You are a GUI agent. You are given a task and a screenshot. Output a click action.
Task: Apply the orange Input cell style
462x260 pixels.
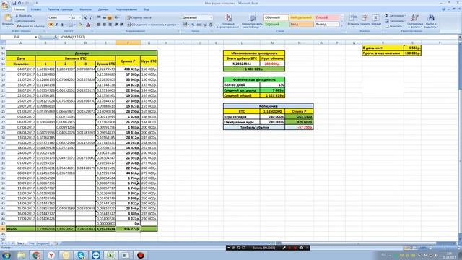301,25
